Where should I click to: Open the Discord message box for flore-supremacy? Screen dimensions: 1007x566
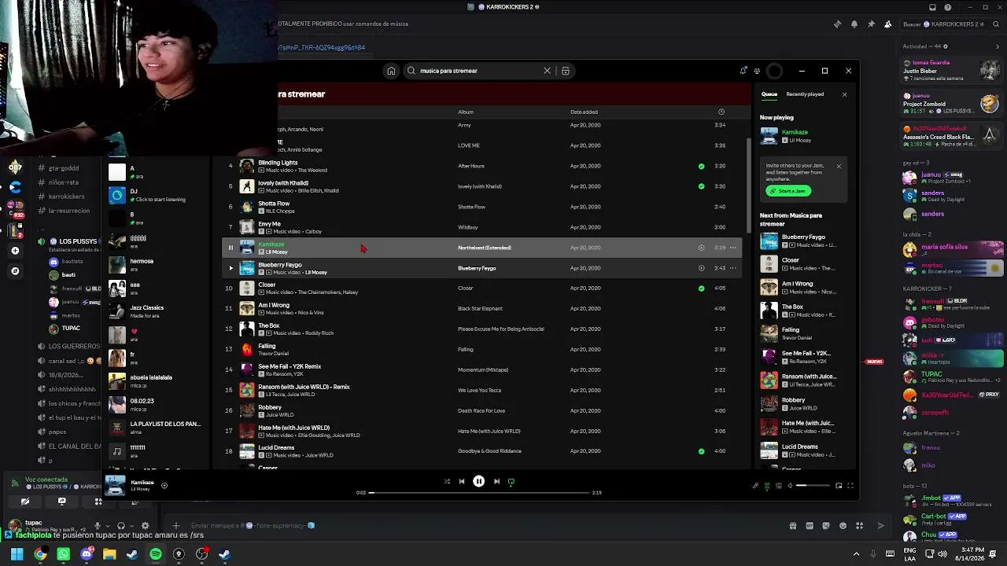point(488,526)
